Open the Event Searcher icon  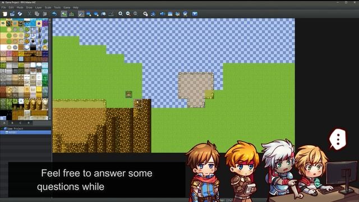pyautogui.click(x=170, y=14)
